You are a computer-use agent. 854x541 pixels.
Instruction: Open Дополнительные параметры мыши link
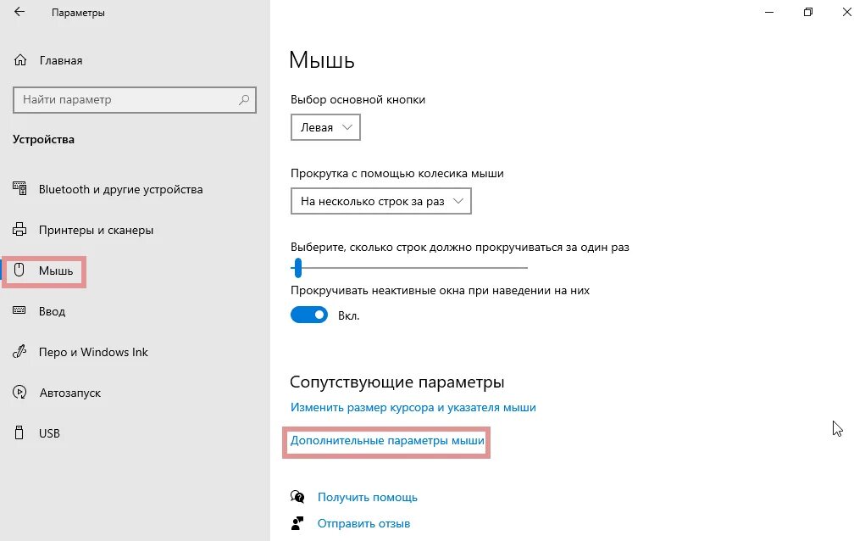387,441
